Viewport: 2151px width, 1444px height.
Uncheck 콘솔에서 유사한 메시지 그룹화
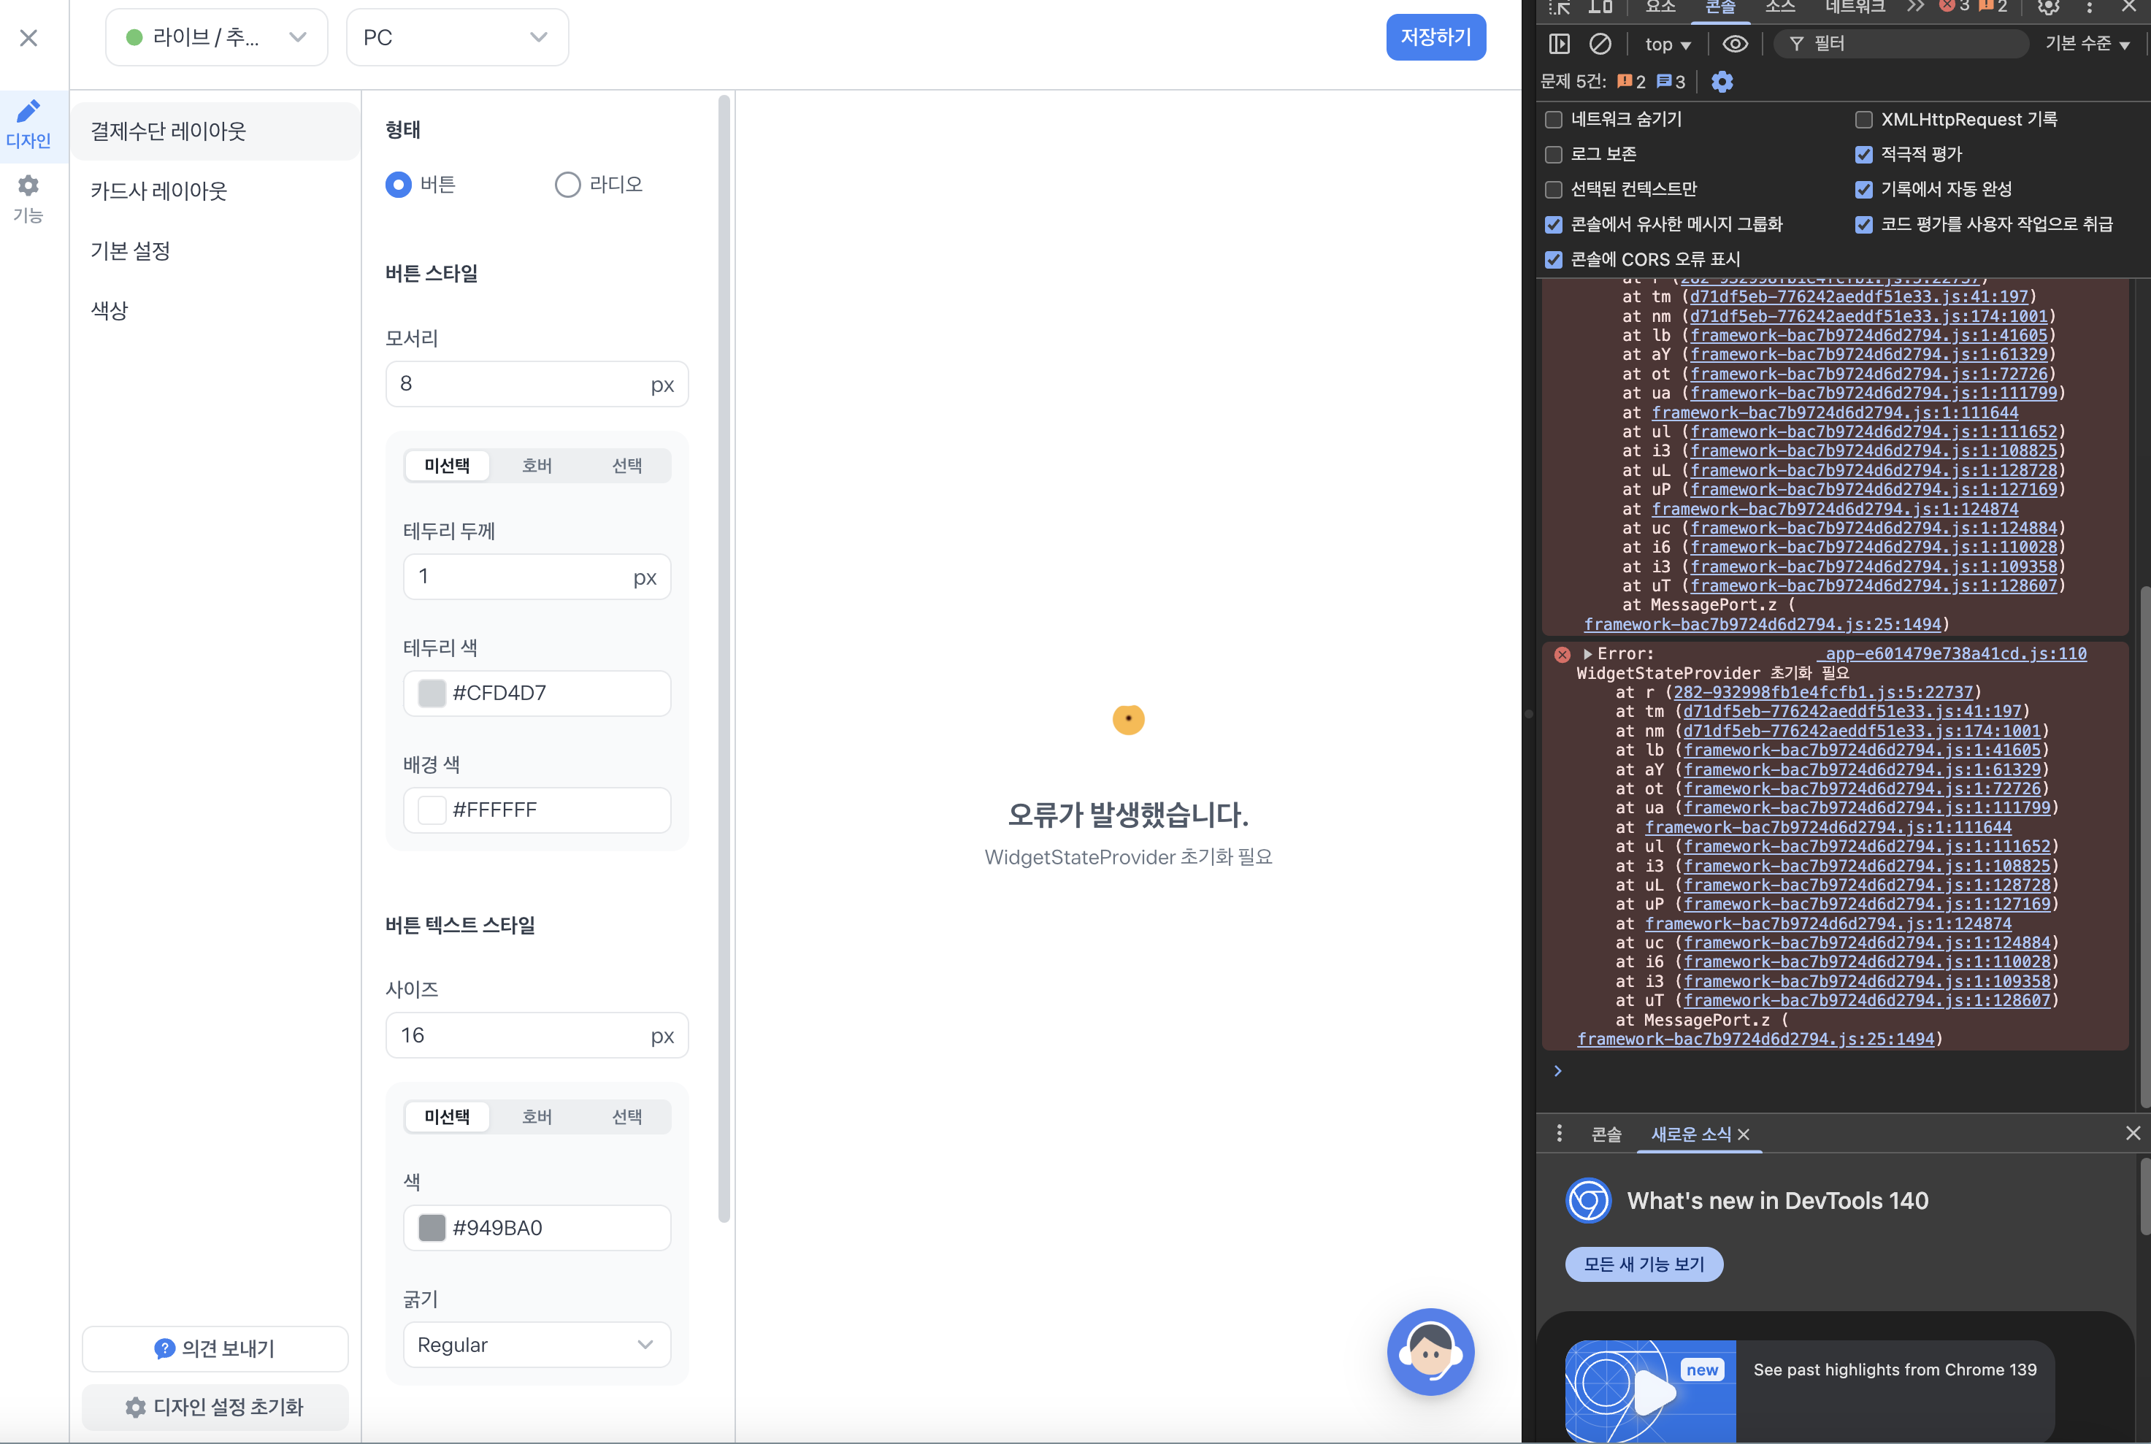coord(1554,225)
